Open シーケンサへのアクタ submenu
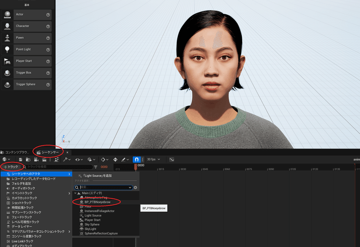This screenshot has width=360, height=247. coord(36,174)
